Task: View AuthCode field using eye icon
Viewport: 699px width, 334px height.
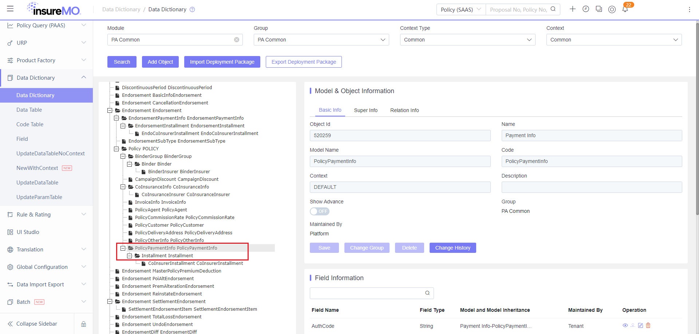Action: [625, 326]
